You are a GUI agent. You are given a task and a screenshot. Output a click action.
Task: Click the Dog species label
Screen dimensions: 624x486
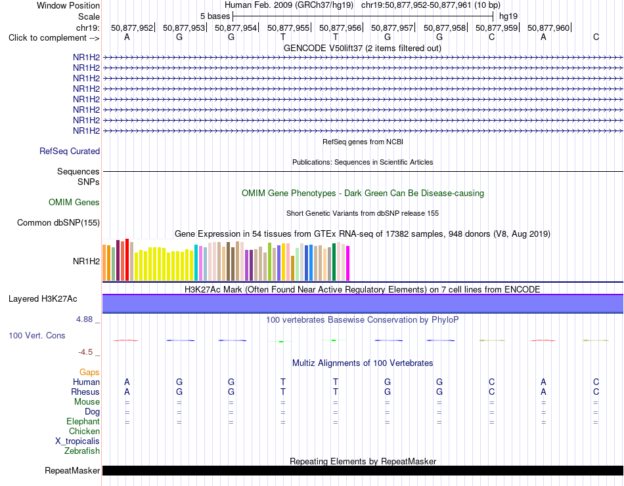pyautogui.click(x=92, y=412)
